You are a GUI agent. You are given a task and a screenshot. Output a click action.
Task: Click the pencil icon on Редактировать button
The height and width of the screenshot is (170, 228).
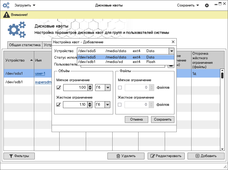tap(152, 156)
